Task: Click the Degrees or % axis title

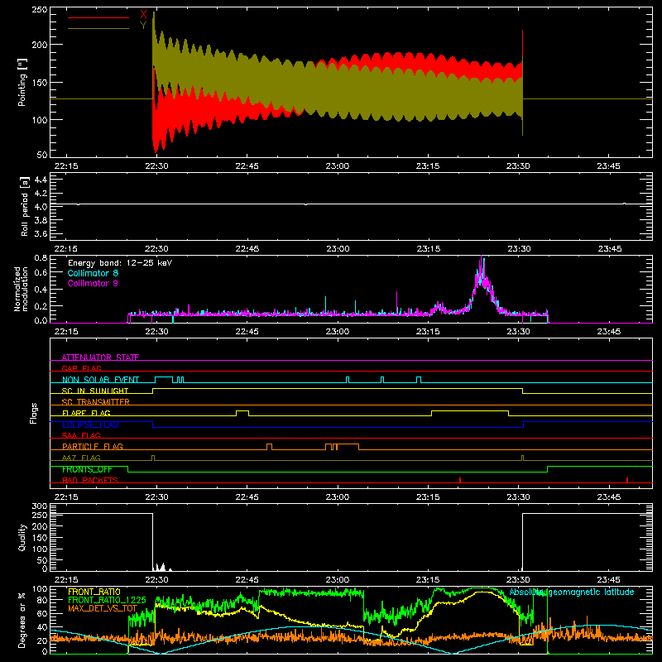Action: click(22, 620)
